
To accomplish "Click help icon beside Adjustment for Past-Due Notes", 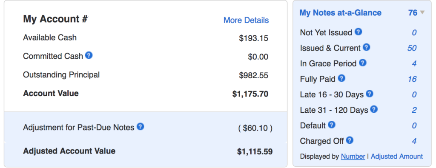I will click(x=141, y=127).
